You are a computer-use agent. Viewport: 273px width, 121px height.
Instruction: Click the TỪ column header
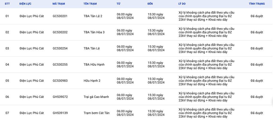click(x=118, y=4)
